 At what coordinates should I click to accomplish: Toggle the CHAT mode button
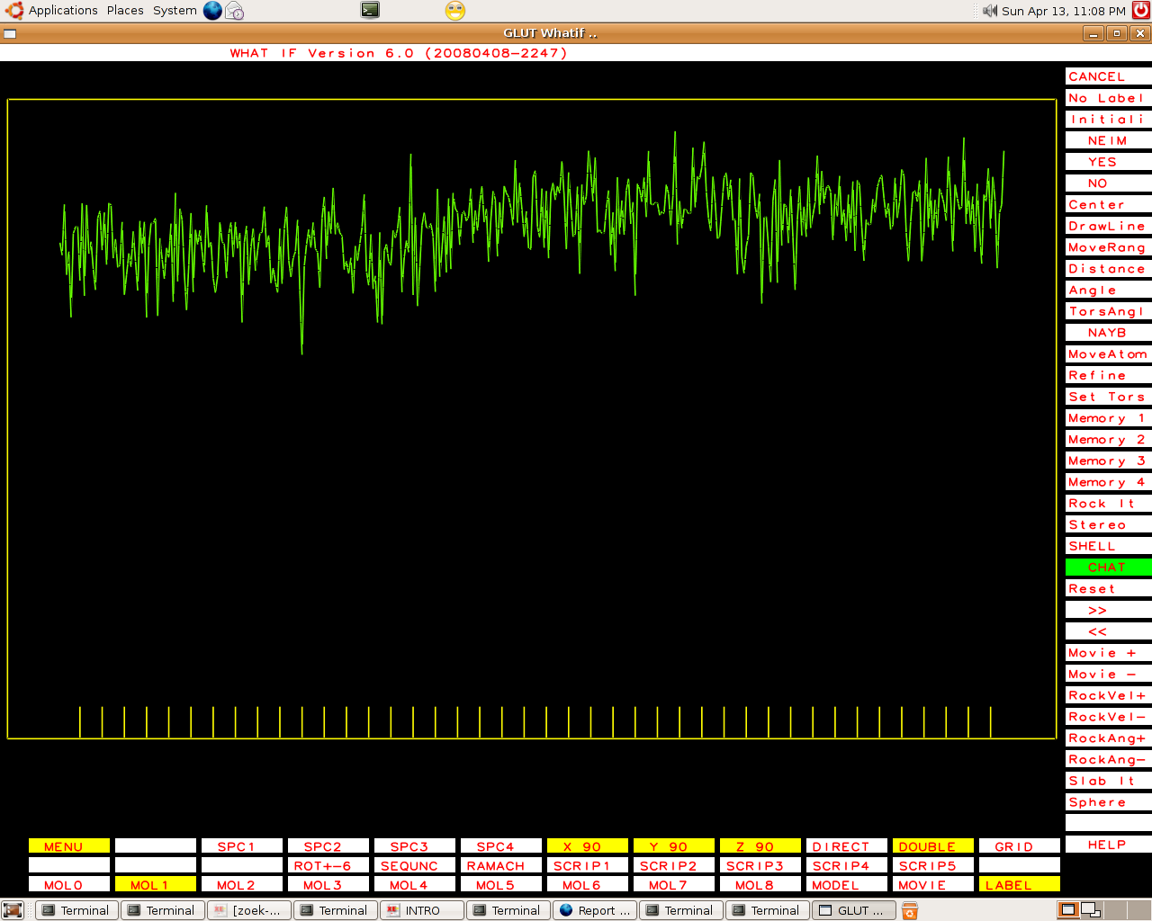[1107, 568]
